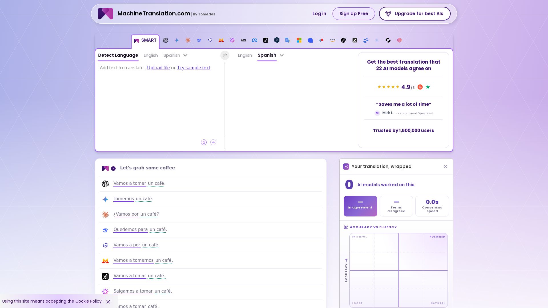This screenshot has width=548, height=308.
Task: Select the Microsoft engine icon
Action: point(299,40)
